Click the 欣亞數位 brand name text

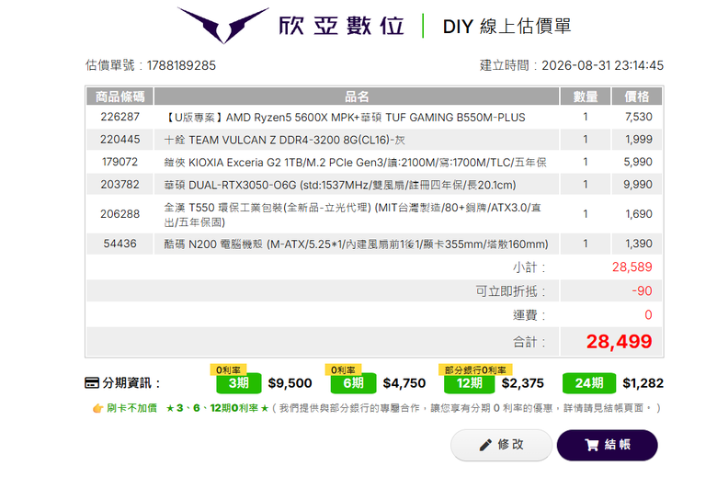(342, 26)
